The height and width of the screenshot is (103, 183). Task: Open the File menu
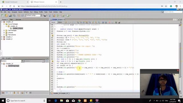click(1, 12)
